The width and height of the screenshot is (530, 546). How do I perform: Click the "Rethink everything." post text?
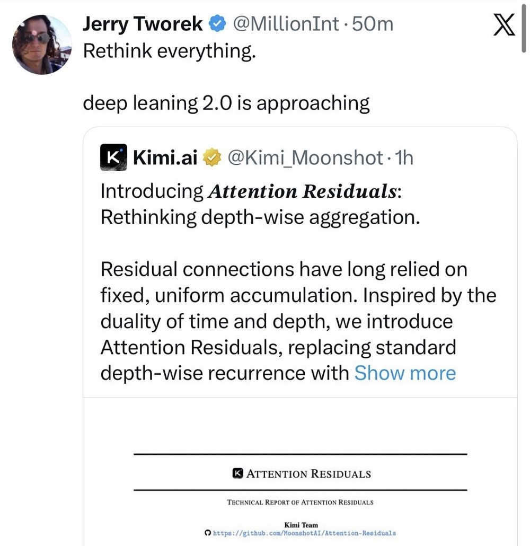170,51
